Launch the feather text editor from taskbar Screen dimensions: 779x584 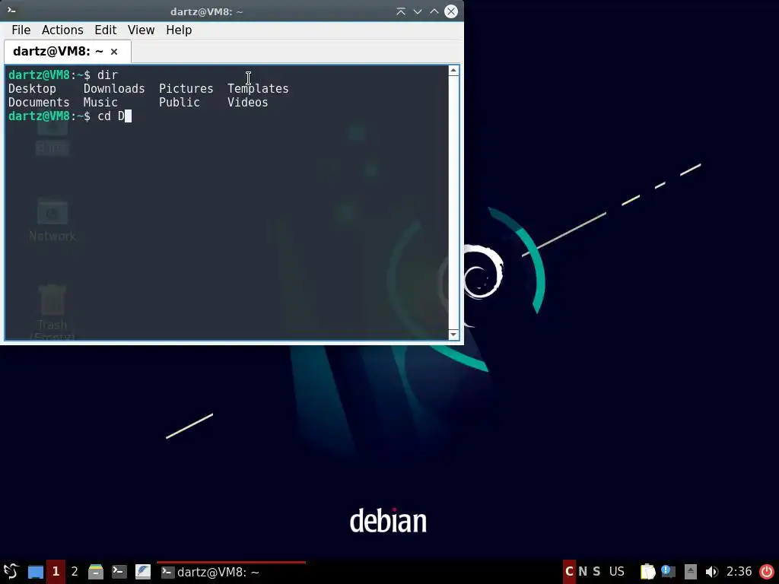pyautogui.click(x=143, y=572)
